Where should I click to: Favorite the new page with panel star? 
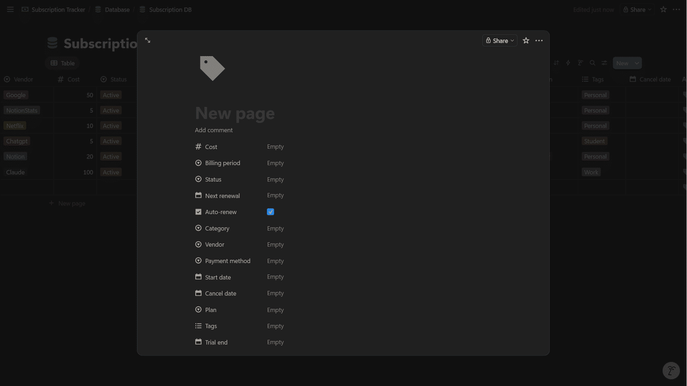pos(526,41)
